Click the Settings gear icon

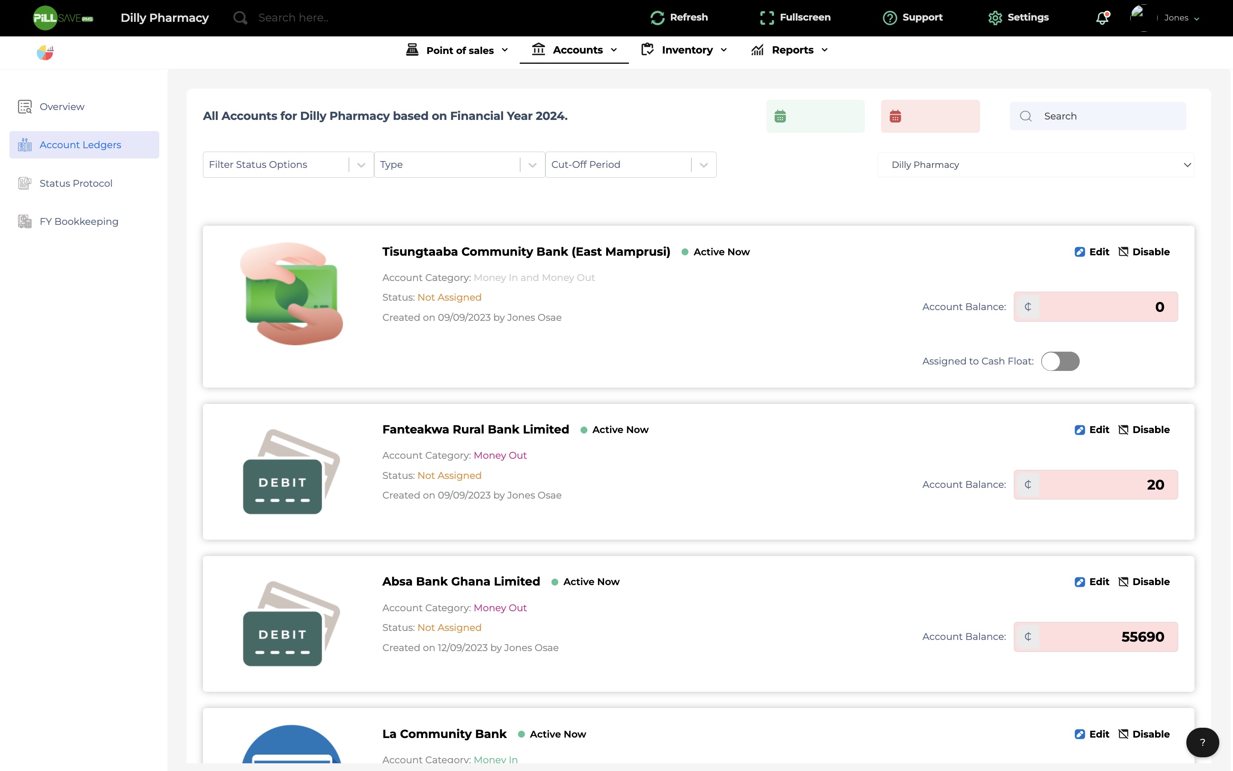point(995,18)
